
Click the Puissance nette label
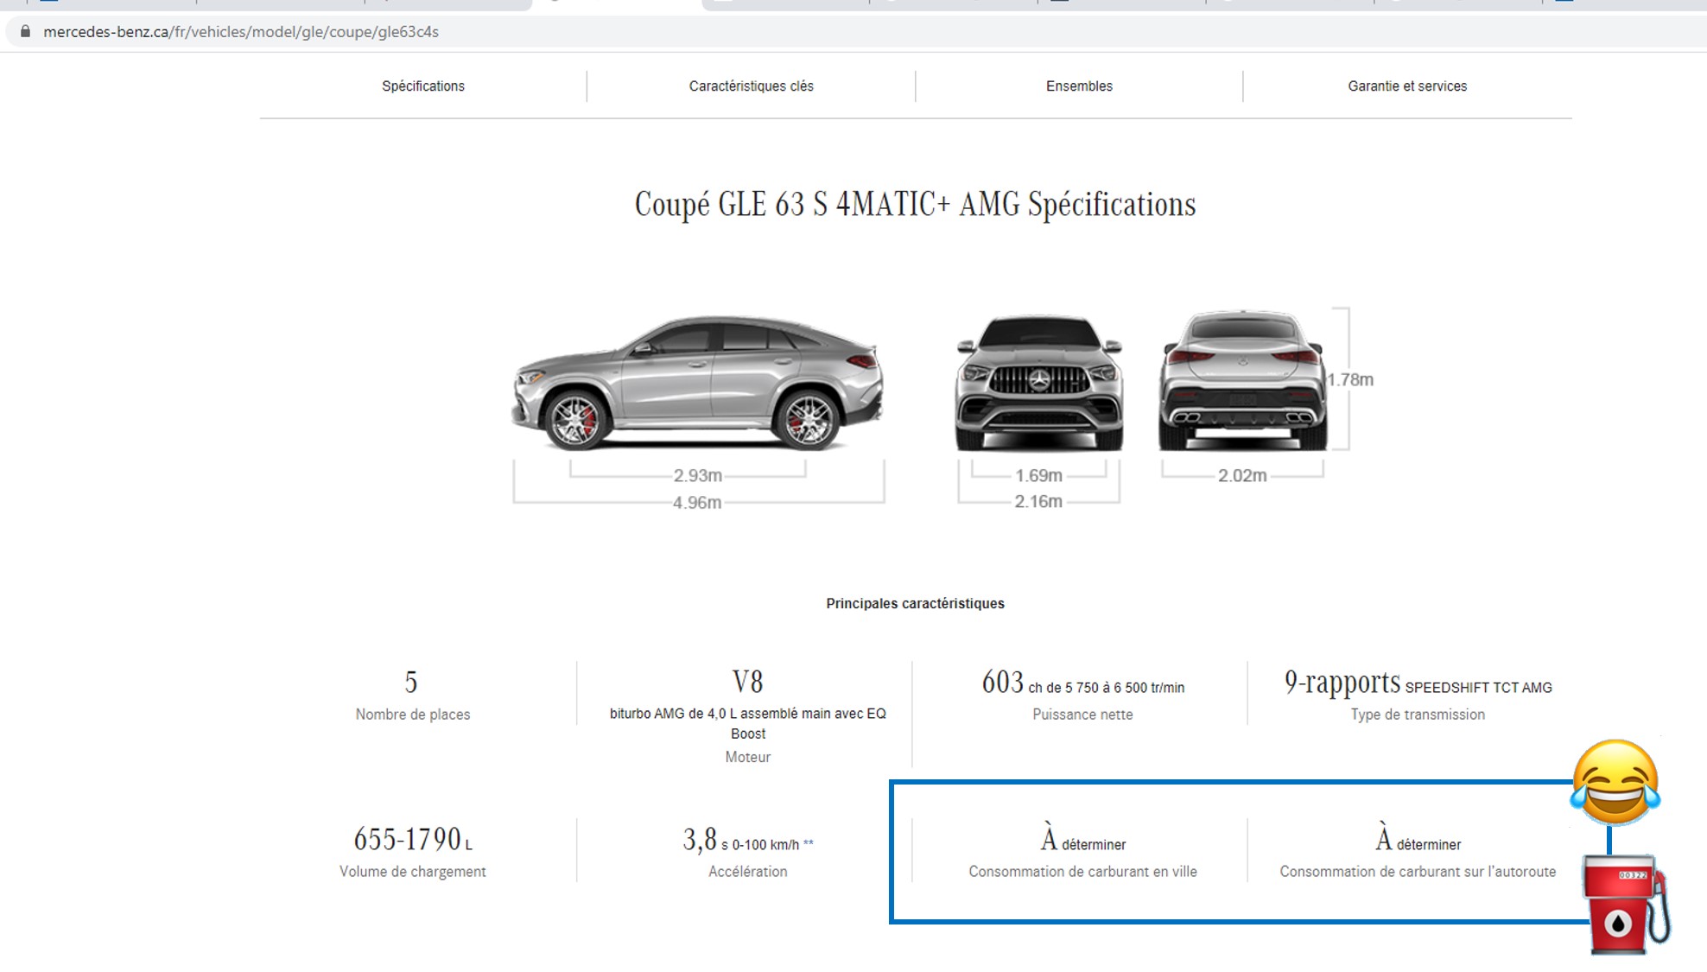point(1082,715)
